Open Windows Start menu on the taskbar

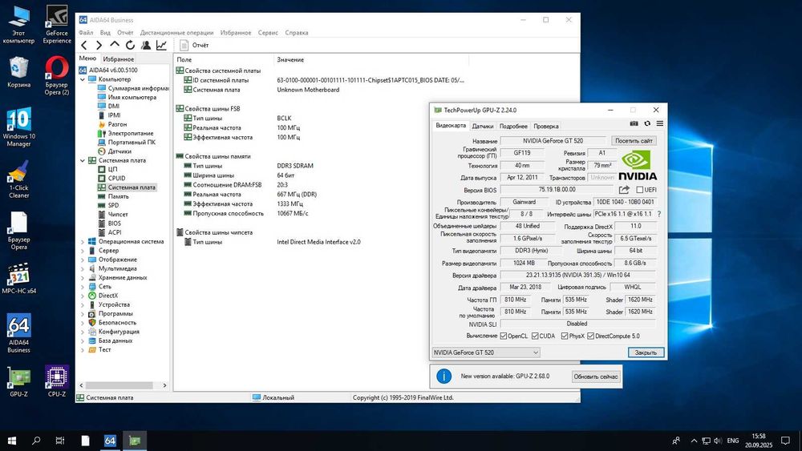12,440
